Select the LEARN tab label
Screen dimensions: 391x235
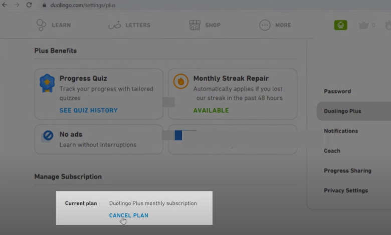(61, 25)
